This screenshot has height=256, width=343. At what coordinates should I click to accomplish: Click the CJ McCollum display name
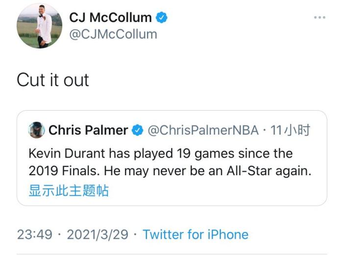coord(110,18)
